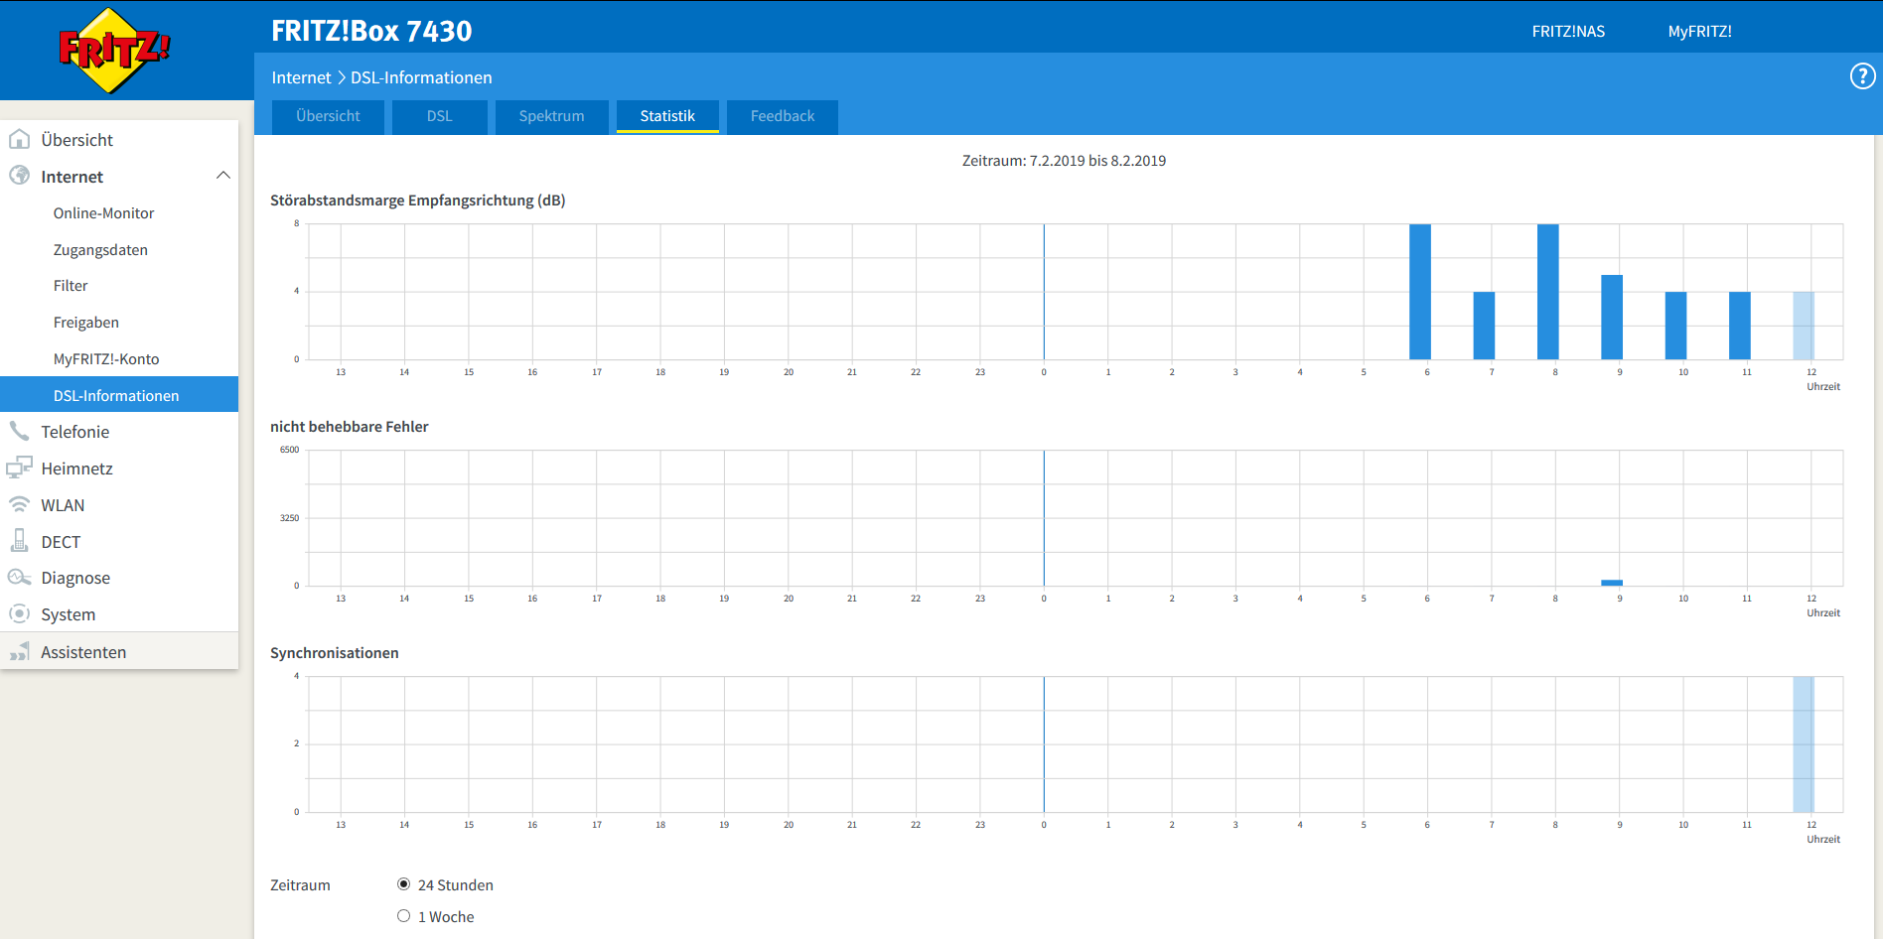
Task: Click the DSL-Informationen breadcrumb text
Action: pyautogui.click(x=421, y=77)
